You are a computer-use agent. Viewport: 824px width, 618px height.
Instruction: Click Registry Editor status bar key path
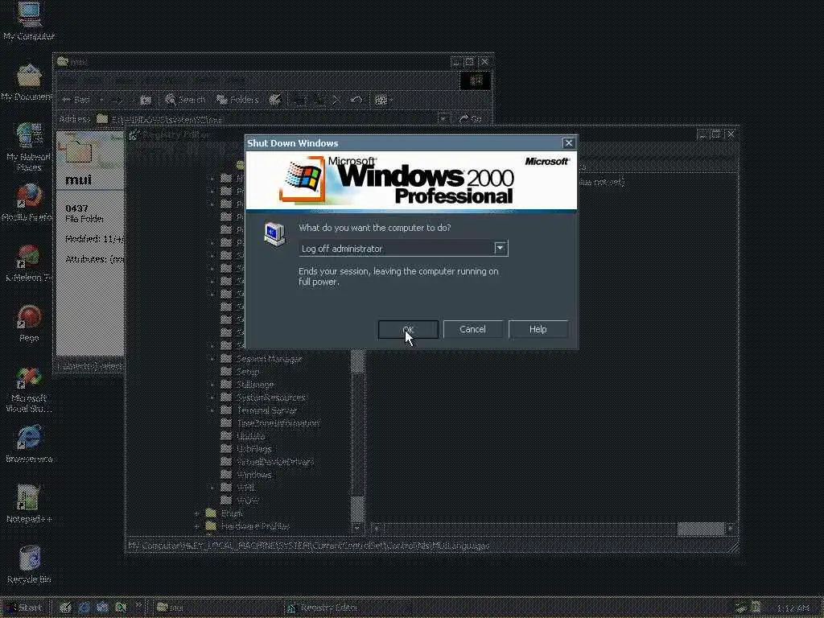tap(308, 546)
